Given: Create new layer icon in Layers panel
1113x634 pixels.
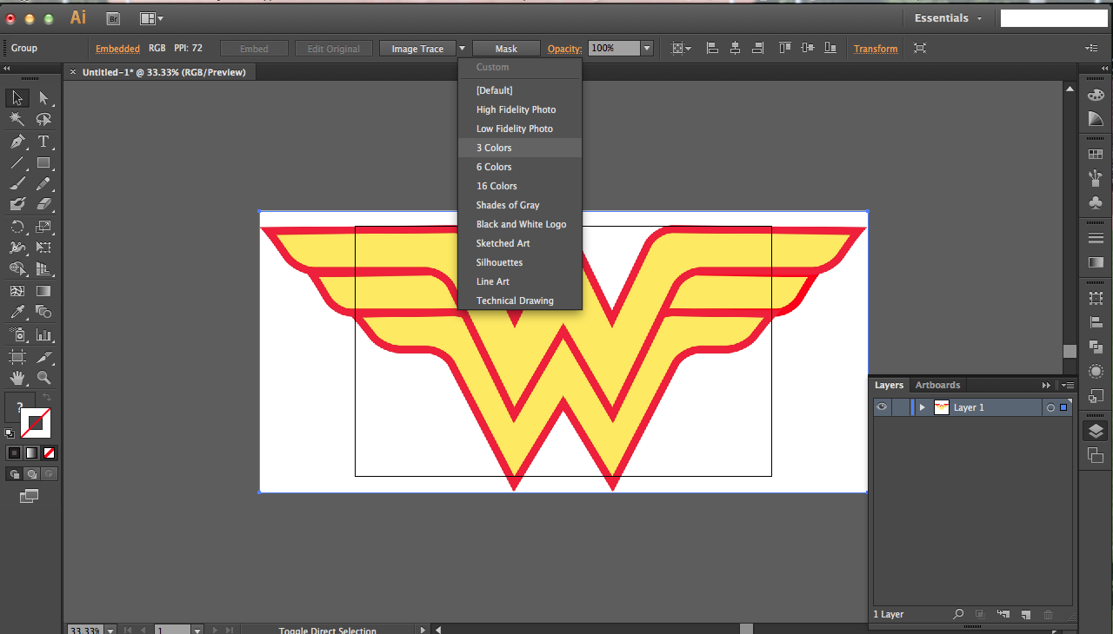Looking at the screenshot, I should pyautogui.click(x=1026, y=614).
